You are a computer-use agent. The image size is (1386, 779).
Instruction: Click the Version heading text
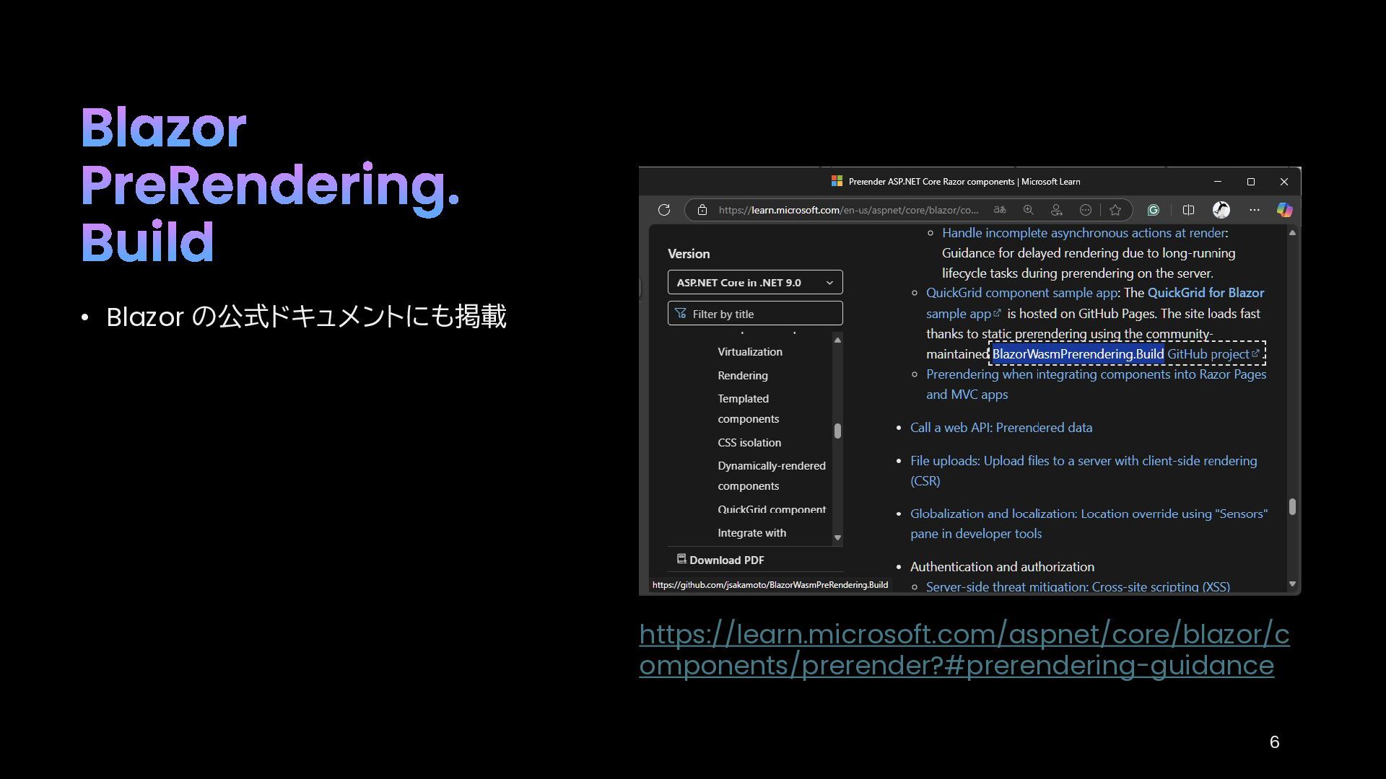689,254
